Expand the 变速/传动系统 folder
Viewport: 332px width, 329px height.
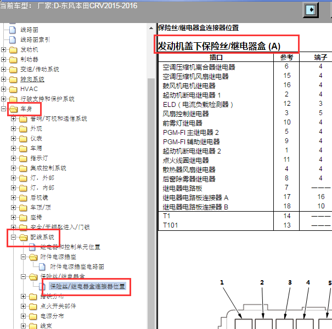click(3, 69)
